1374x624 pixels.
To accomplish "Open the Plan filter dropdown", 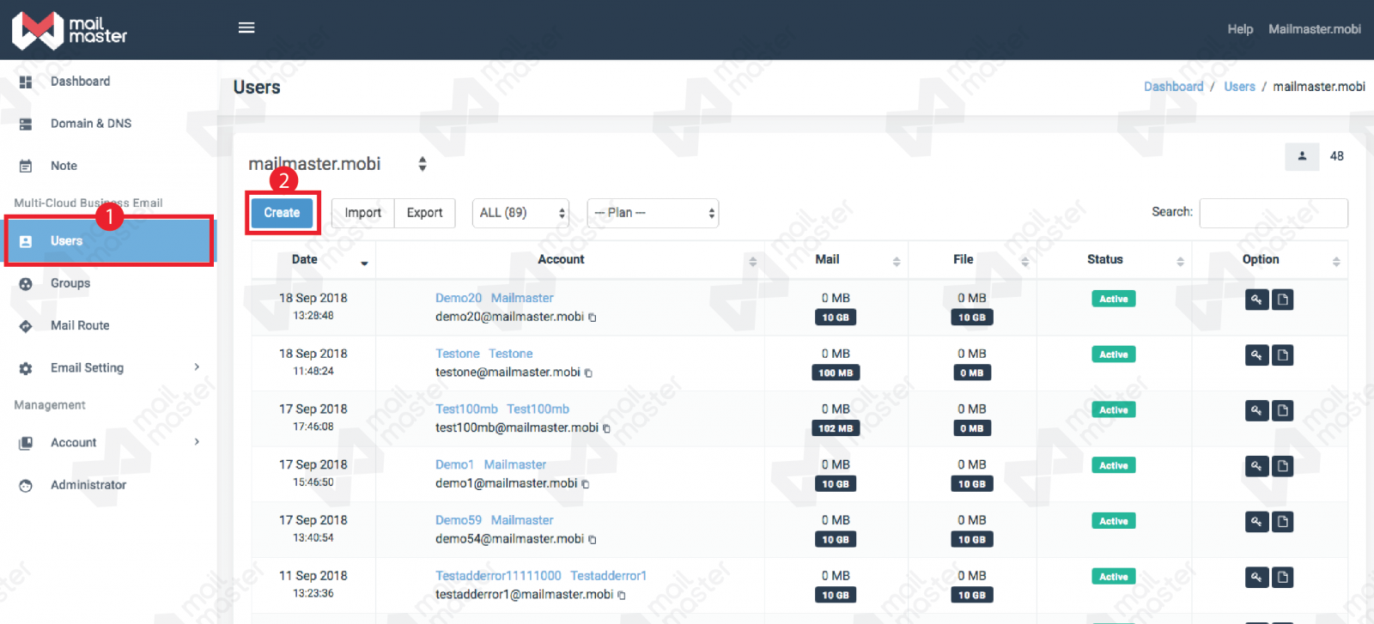I will pyautogui.click(x=653, y=213).
